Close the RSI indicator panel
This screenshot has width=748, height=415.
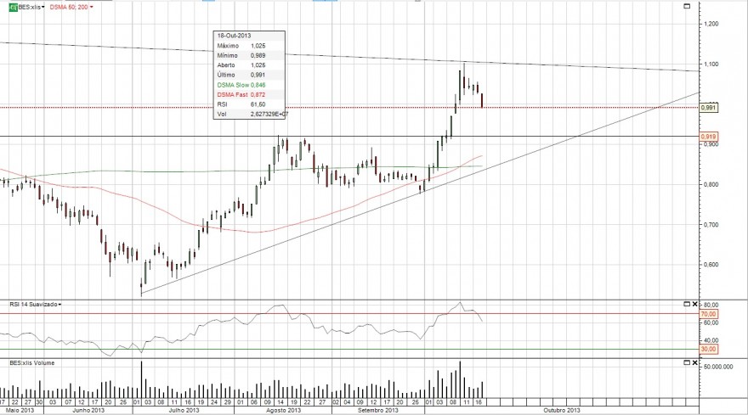tap(694, 304)
